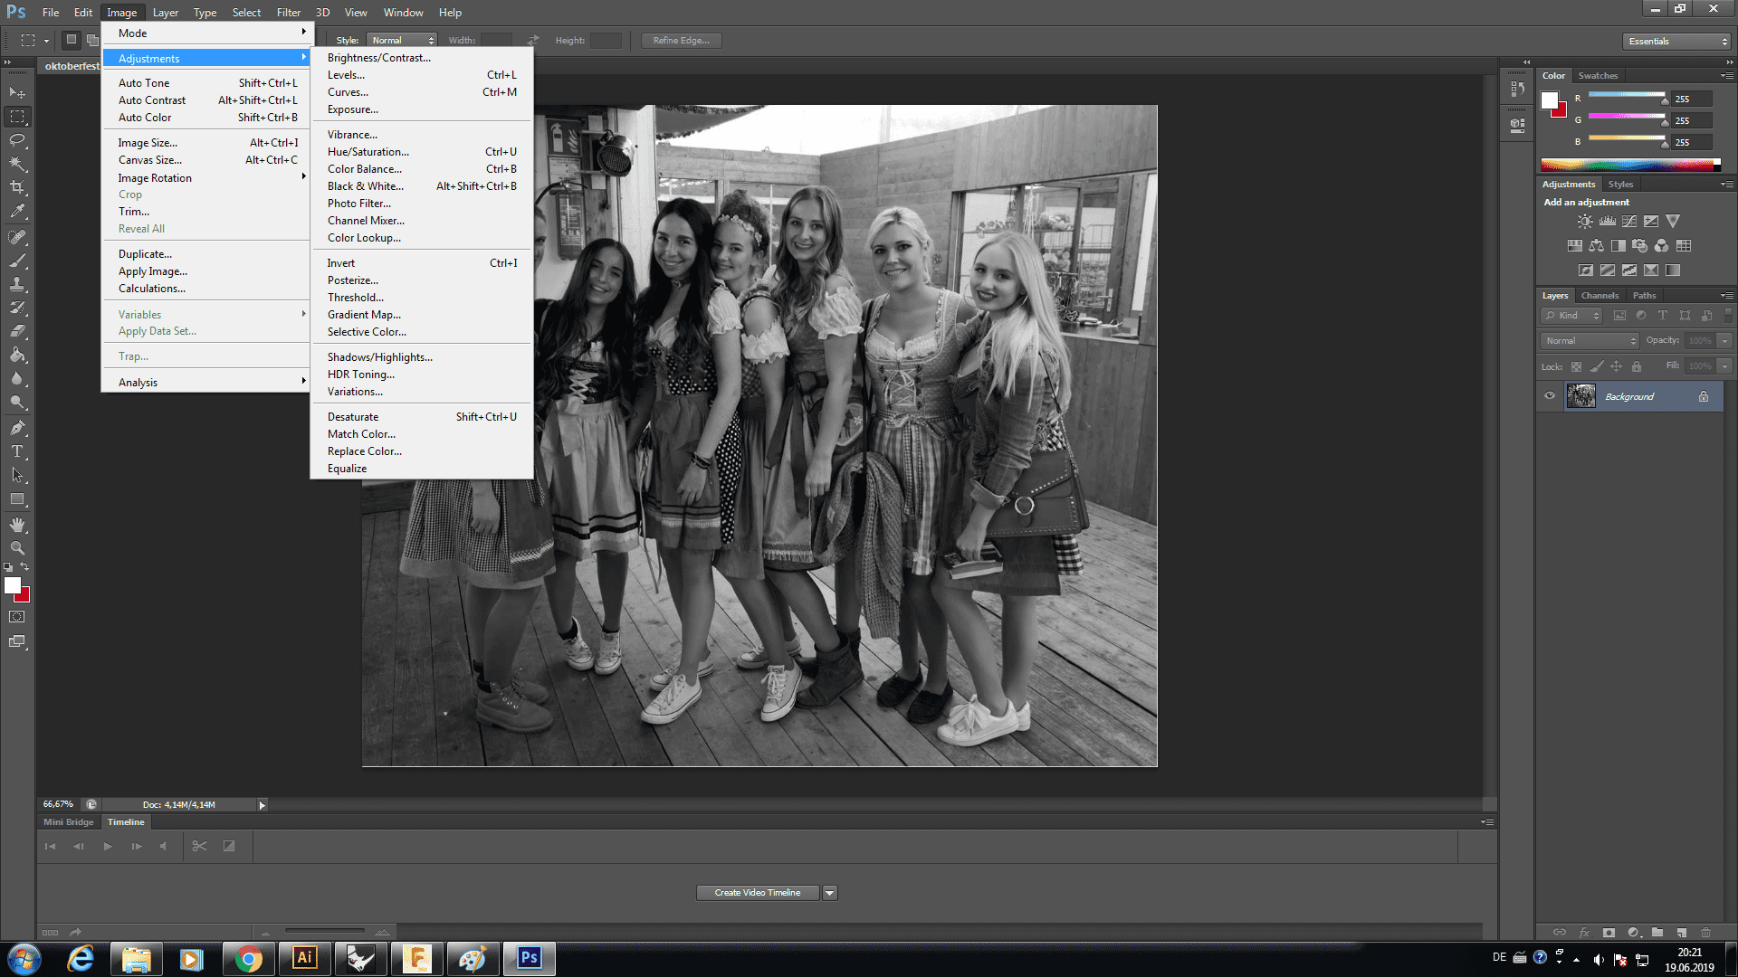Add a Photo Filter adjustment icon
The image size is (1738, 977).
[x=1639, y=245]
